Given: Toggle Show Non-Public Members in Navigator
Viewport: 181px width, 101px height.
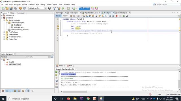Looking at the screenshot, I should 15,91.
